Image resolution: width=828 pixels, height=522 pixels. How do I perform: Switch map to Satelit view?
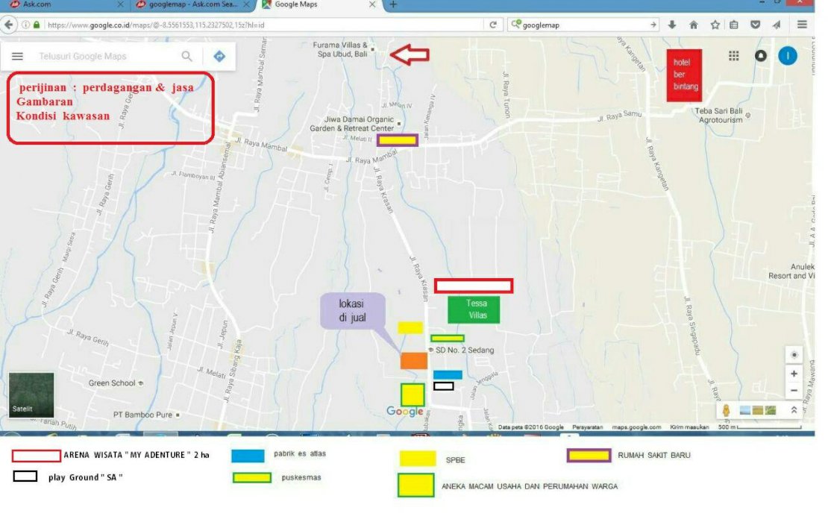(x=31, y=394)
